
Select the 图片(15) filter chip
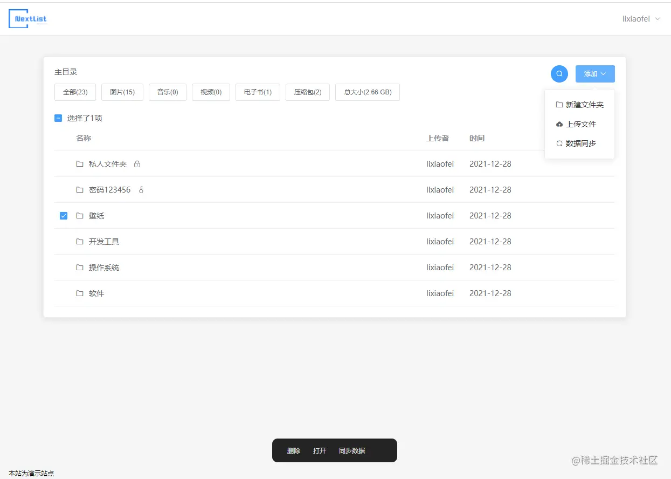point(122,92)
